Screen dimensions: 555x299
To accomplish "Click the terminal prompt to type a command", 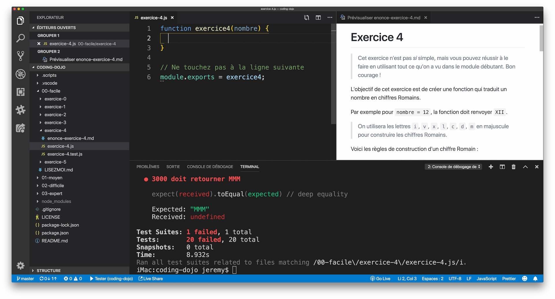I will 234,270.
